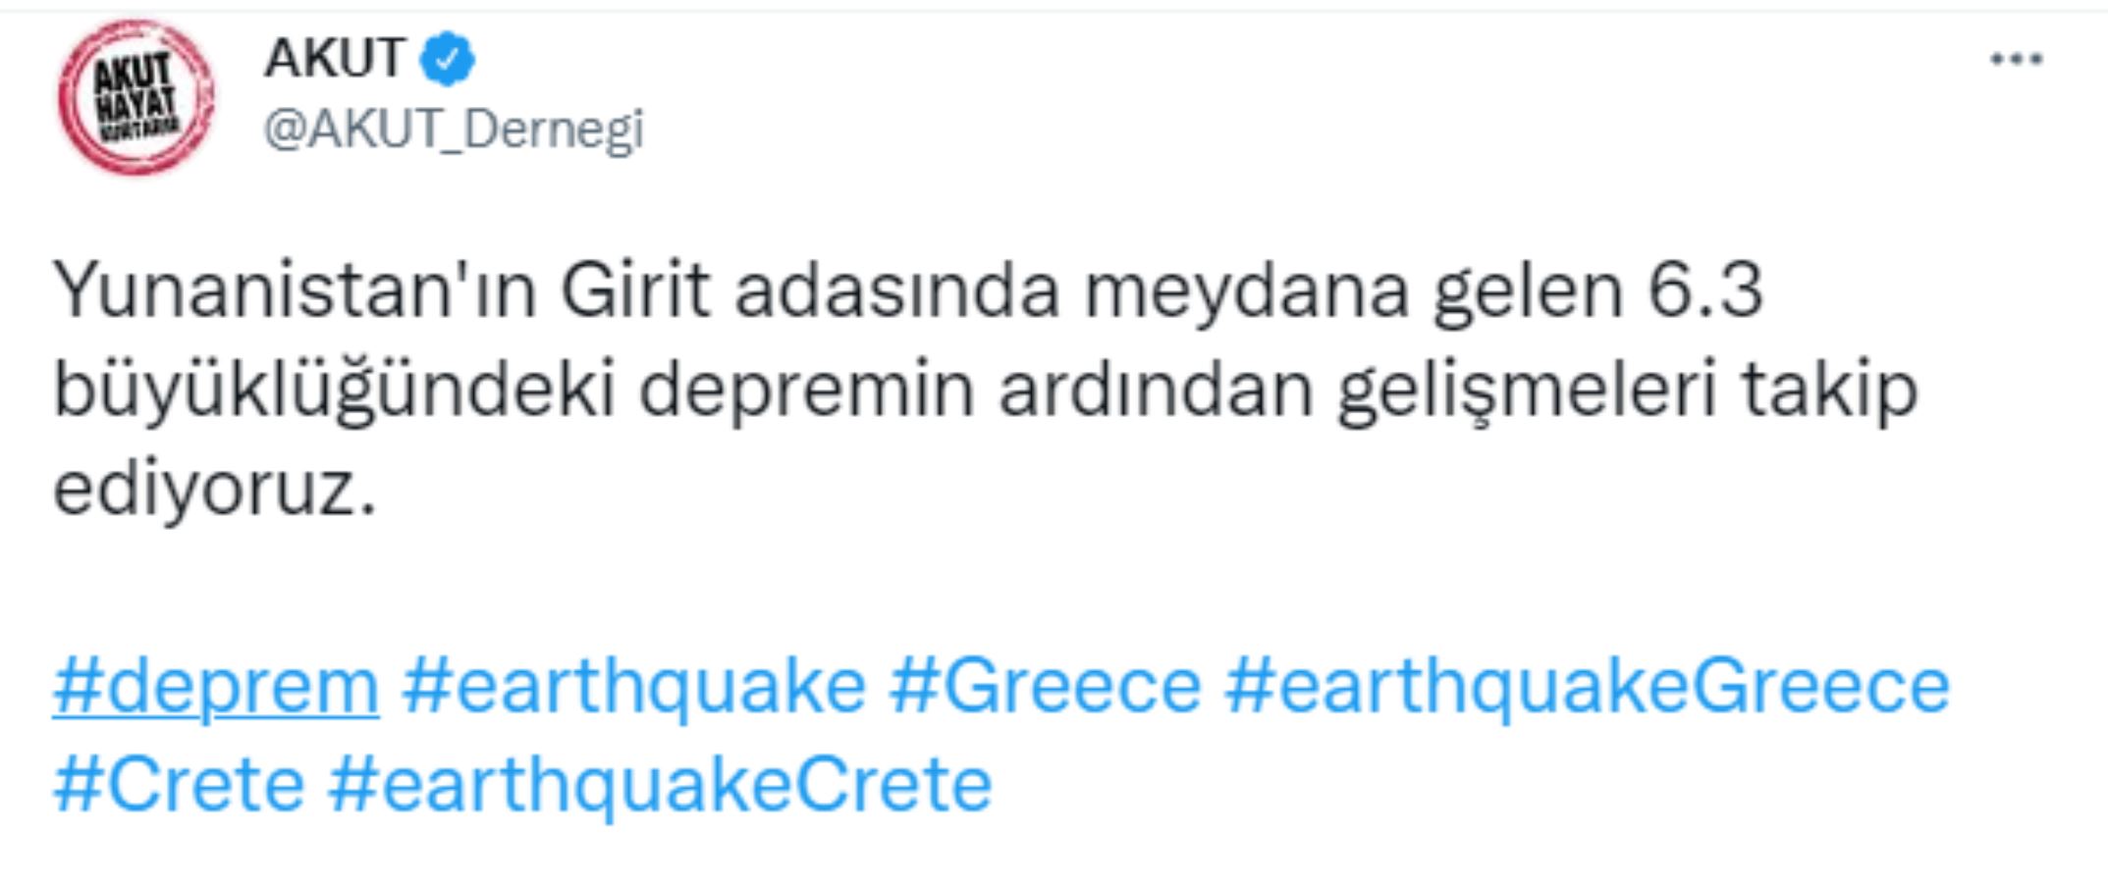
Task: Open the #earthquakeGreece hashtag
Action: pyautogui.click(x=1587, y=686)
